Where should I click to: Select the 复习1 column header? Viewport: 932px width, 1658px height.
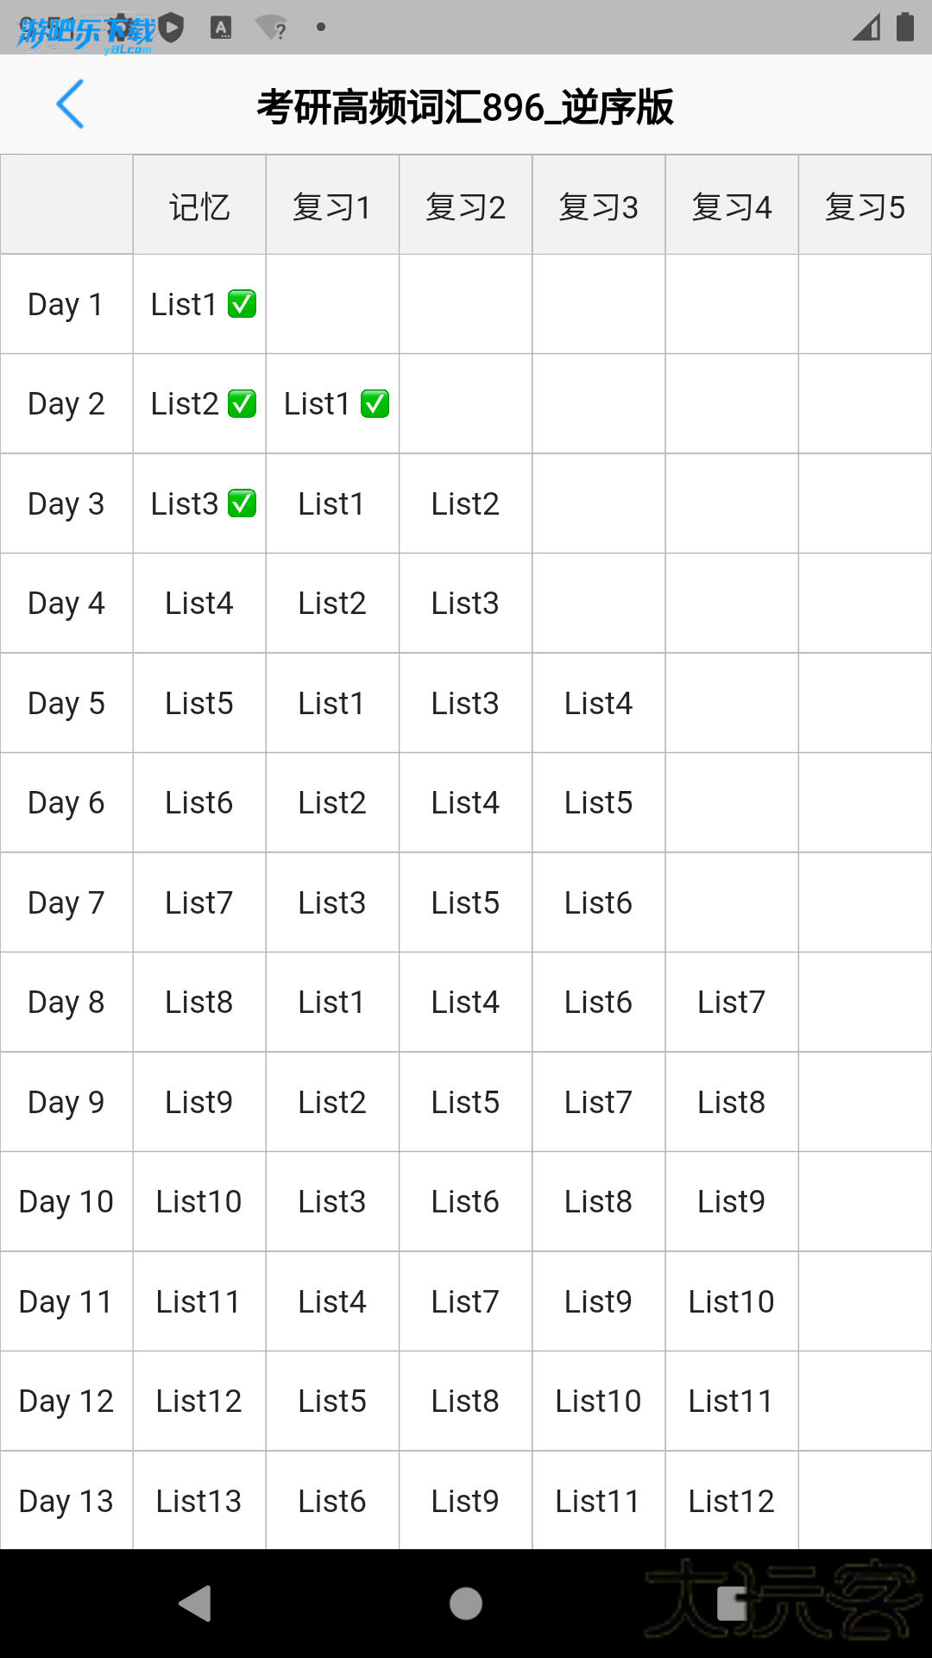pos(332,206)
